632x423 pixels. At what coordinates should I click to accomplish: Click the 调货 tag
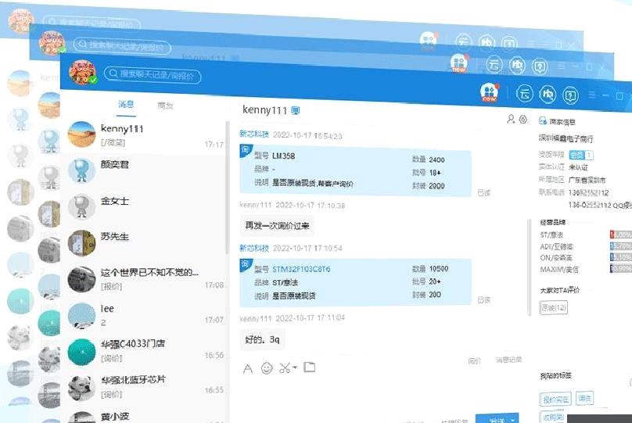(585, 399)
